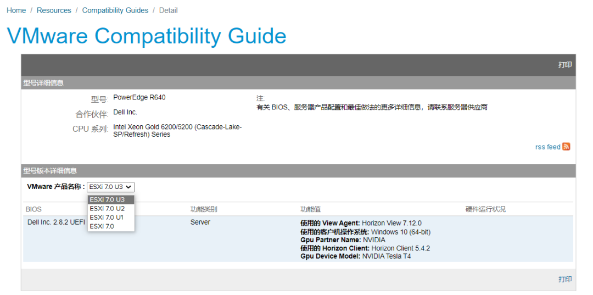The height and width of the screenshot is (295, 593).
Task: Go to Home breadcrumb
Action: pos(16,10)
